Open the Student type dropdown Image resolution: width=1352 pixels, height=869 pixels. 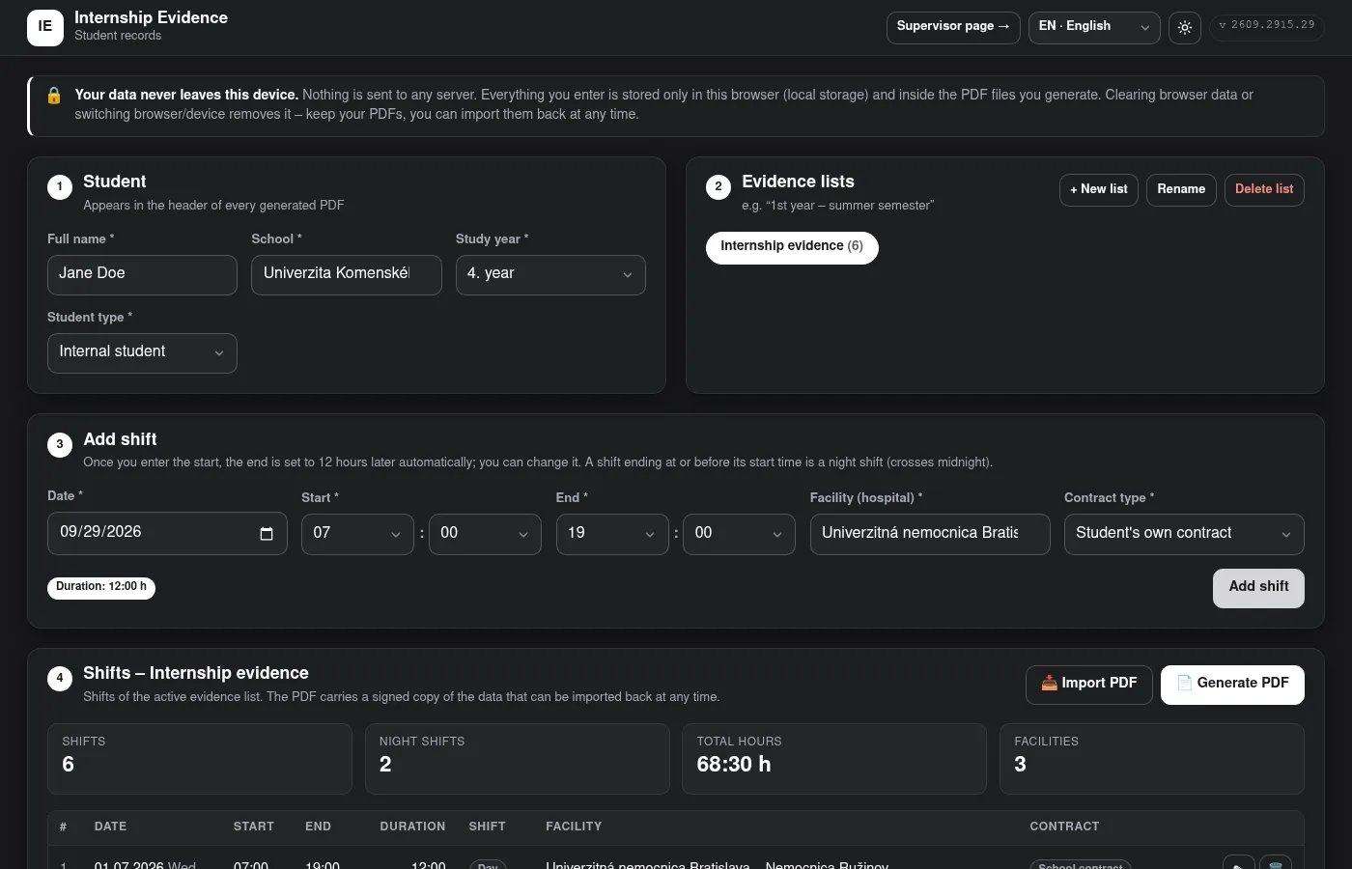142,352
